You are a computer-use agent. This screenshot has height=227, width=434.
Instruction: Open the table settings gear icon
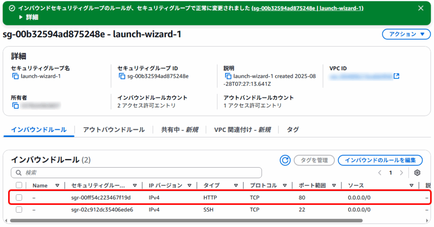point(417,173)
